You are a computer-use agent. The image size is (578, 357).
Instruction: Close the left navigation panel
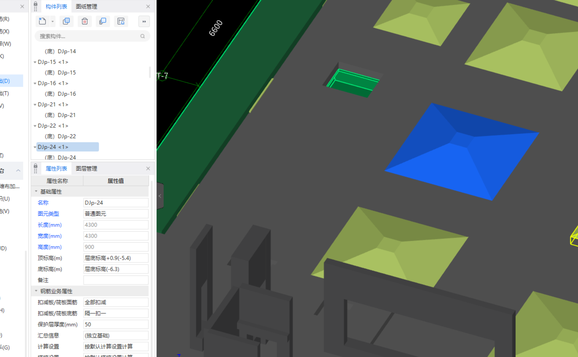click(22, 6)
